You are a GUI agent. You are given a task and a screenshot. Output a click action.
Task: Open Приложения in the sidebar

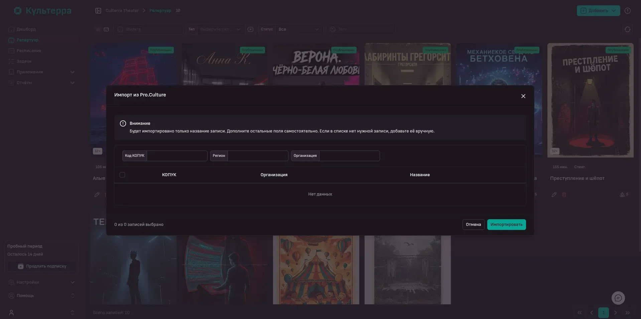click(x=30, y=72)
